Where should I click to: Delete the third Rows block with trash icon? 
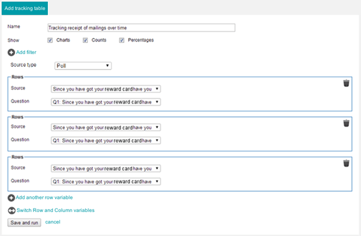[x=346, y=163]
